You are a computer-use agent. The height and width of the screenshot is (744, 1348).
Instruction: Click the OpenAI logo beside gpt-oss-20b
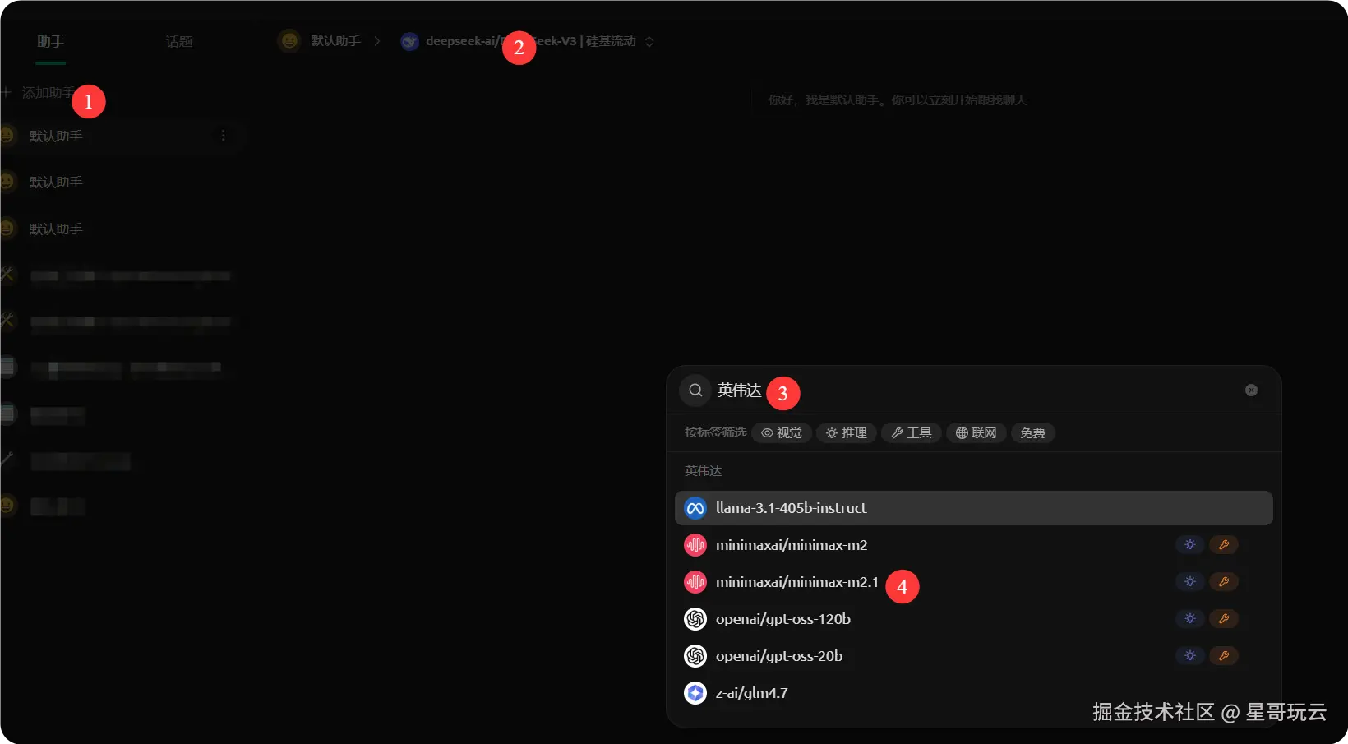point(695,656)
